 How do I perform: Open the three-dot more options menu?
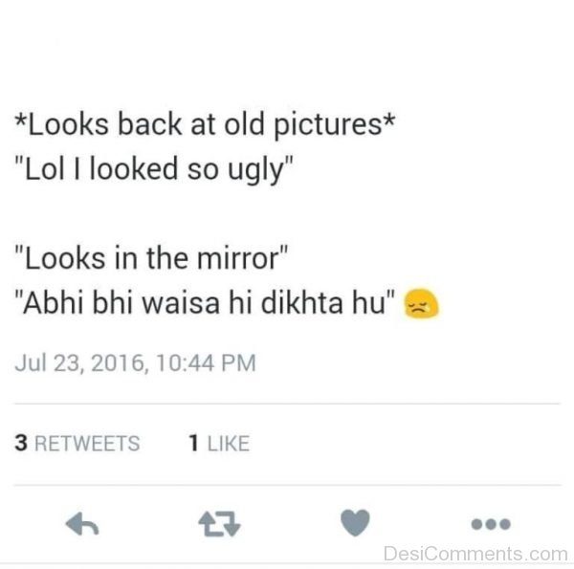point(491,524)
